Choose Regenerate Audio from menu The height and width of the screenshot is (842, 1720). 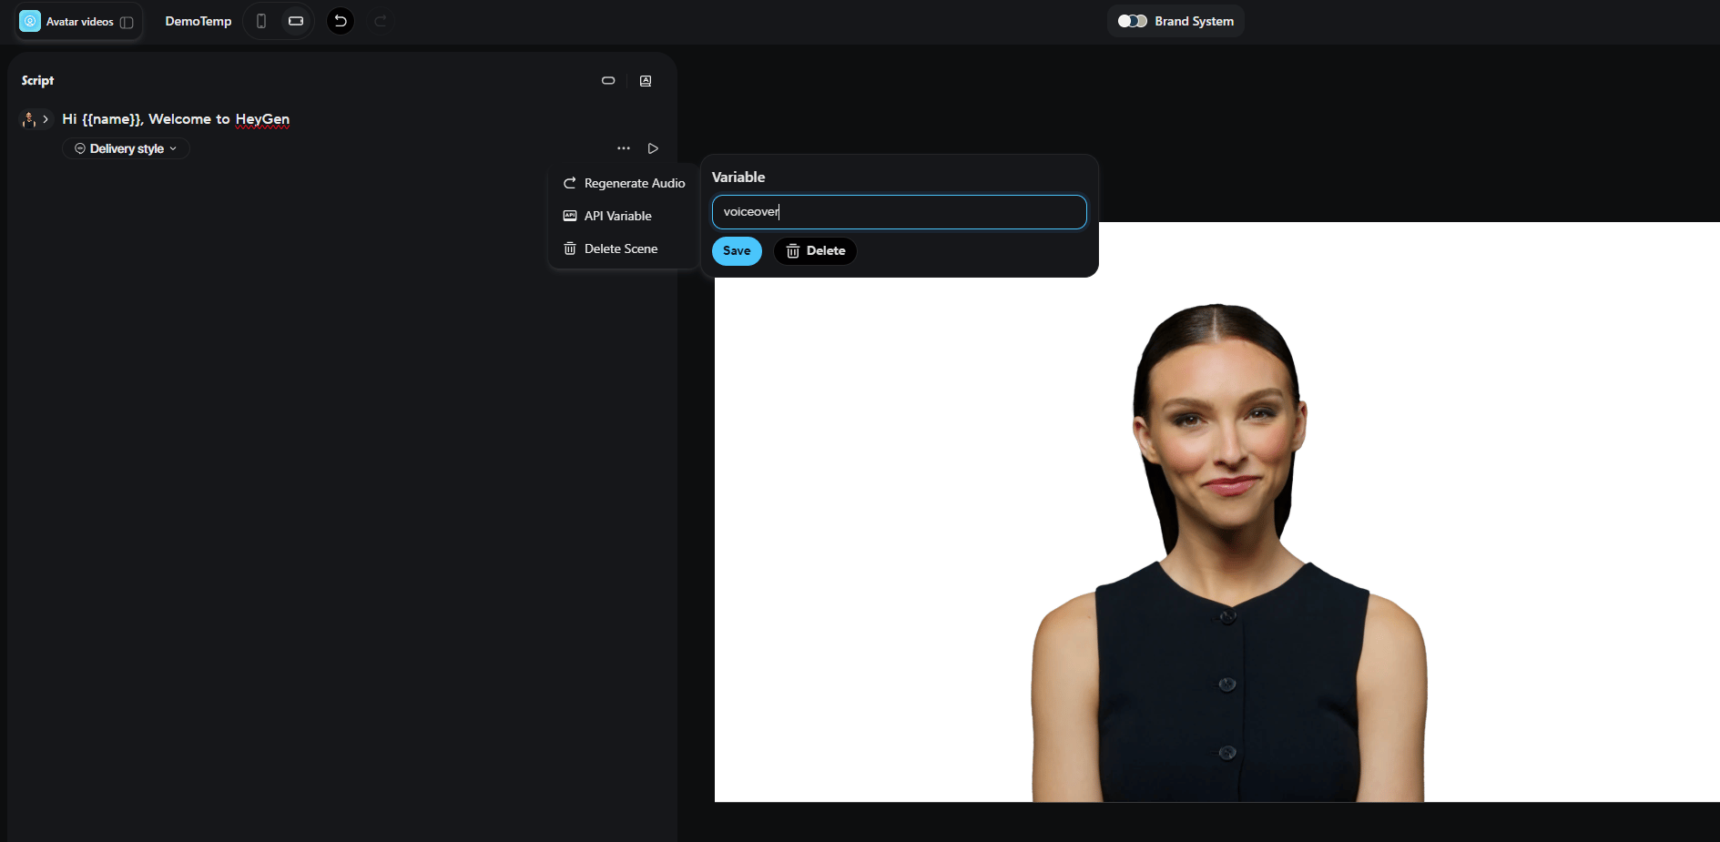624,183
